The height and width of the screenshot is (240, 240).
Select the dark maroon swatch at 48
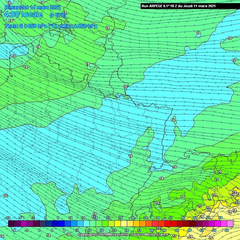pyautogui.click(x=192, y=223)
